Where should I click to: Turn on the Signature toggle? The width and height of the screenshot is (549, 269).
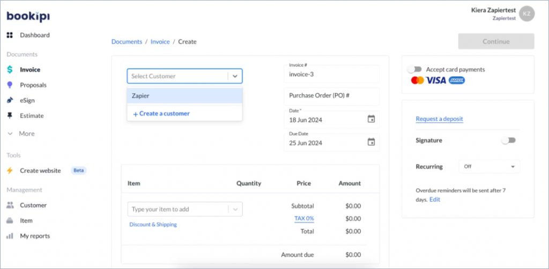tap(508, 140)
